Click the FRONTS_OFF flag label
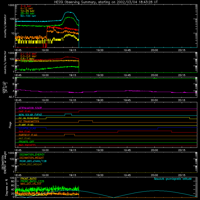The image size is (200, 200). point(26,141)
